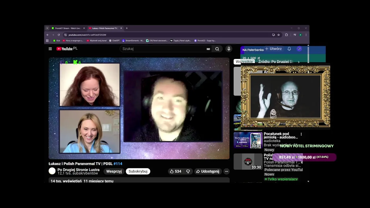Open the Polish Paranormal TV 33:30 thumbnail

click(x=248, y=161)
